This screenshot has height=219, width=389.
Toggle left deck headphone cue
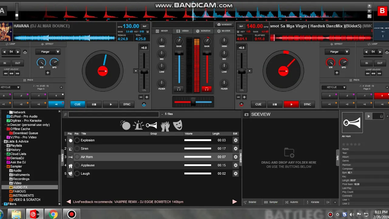click(179, 89)
